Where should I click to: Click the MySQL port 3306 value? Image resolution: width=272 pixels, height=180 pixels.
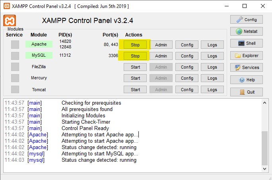[x=113, y=56]
